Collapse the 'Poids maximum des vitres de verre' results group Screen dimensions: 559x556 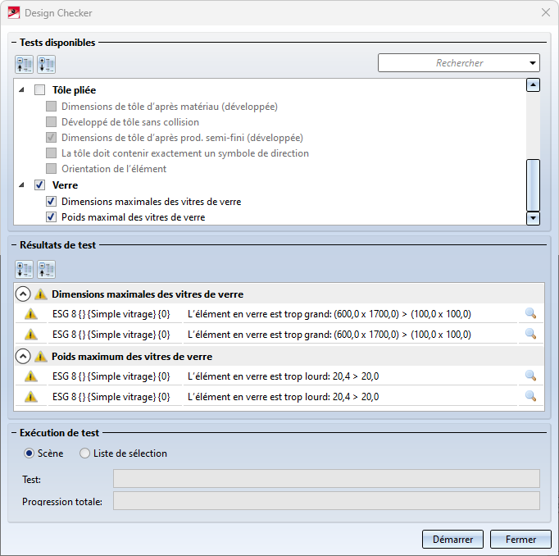point(23,356)
